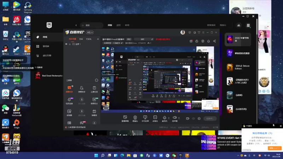Image resolution: width=283 pixels, height=159 pixels.
Task: Open Epic profile menu in top right
Action: coord(248,25)
